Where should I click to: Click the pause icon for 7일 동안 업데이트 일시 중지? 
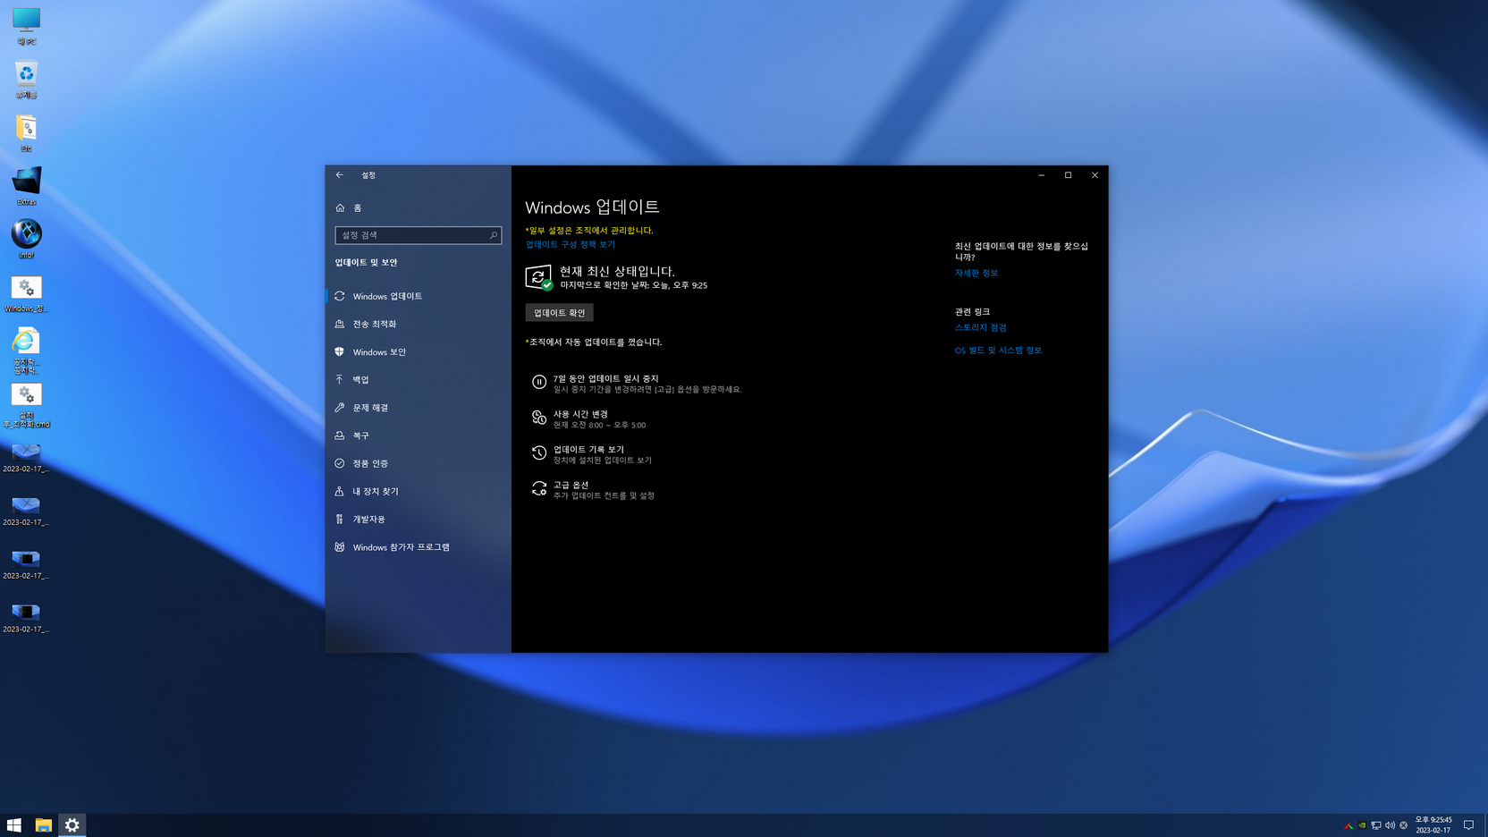(x=539, y=382)
